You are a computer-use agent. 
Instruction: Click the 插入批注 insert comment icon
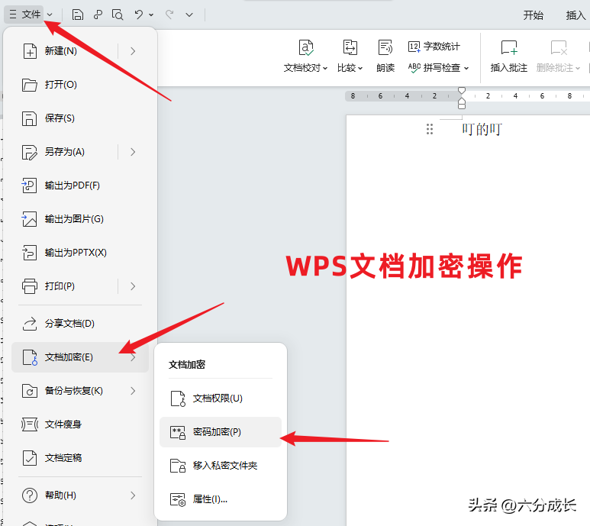(509, 48)
